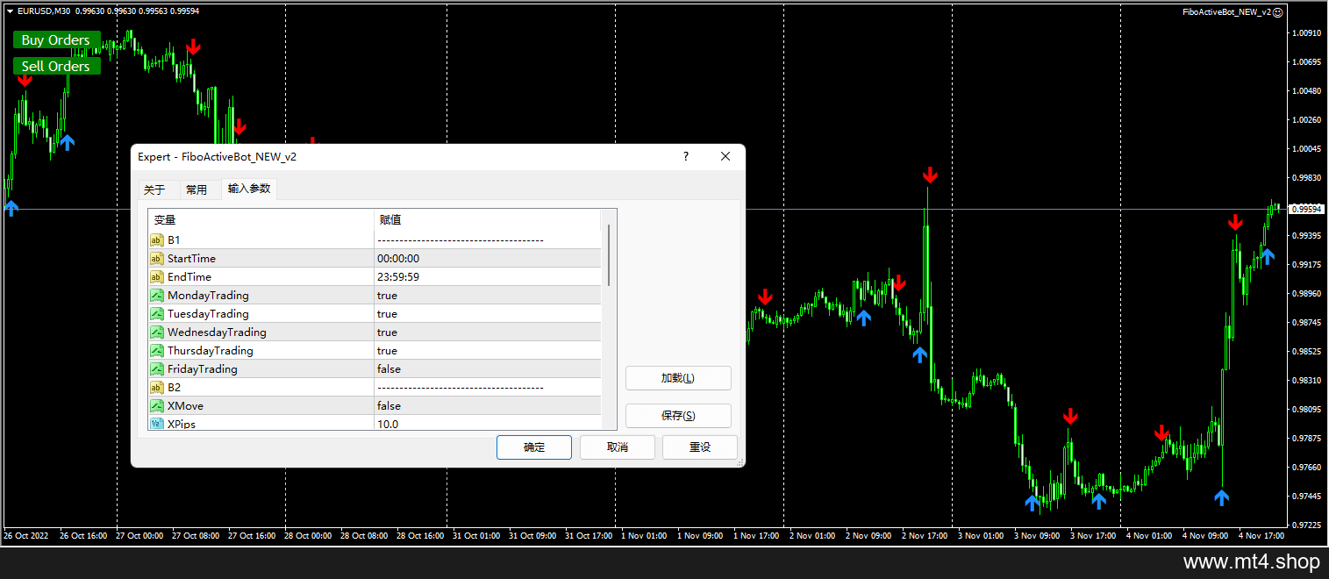This screenshot has height=579, width=1329.
Task: Cancel the dialog with 取消
Action: pyautogui.click(x=618, y=447)
